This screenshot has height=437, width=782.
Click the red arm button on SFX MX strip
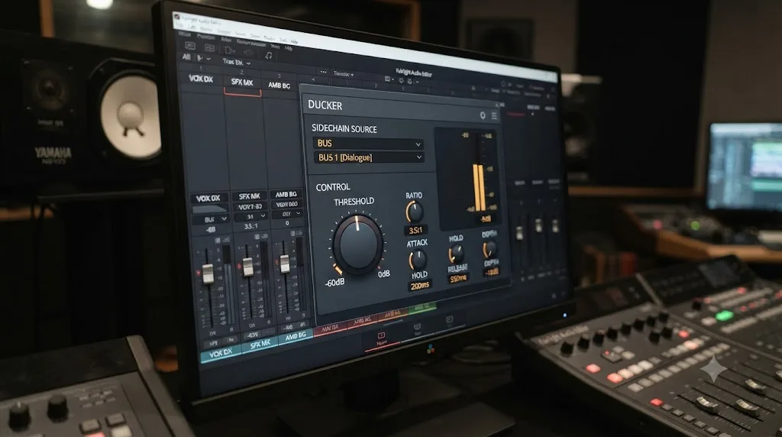point(239,267)
